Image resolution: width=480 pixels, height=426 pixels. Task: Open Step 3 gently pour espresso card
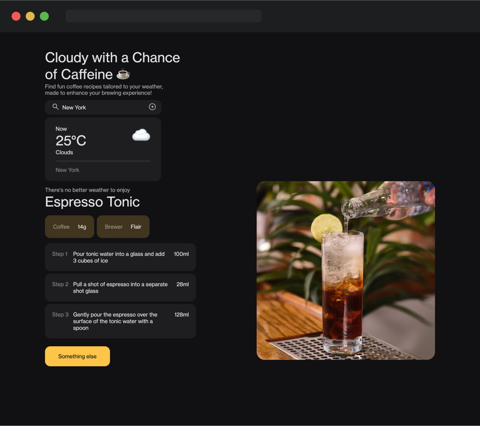tap(120, 321)
